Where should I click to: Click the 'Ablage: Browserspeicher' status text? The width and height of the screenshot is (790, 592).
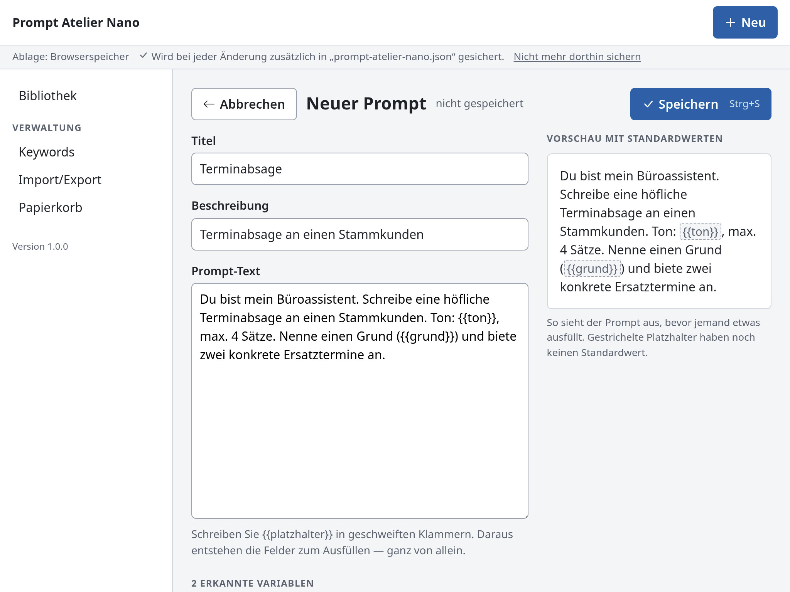click(71, 57)
